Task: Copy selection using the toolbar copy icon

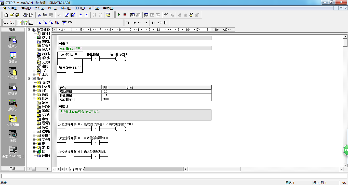Action: pyautogui.click(x=45, y=15)
